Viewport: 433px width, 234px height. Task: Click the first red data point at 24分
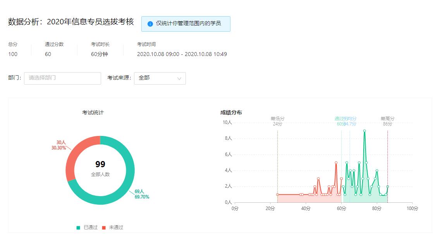click(277, 195)
